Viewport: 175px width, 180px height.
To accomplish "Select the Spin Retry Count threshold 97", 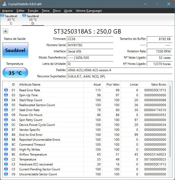I will pos(136,120).
